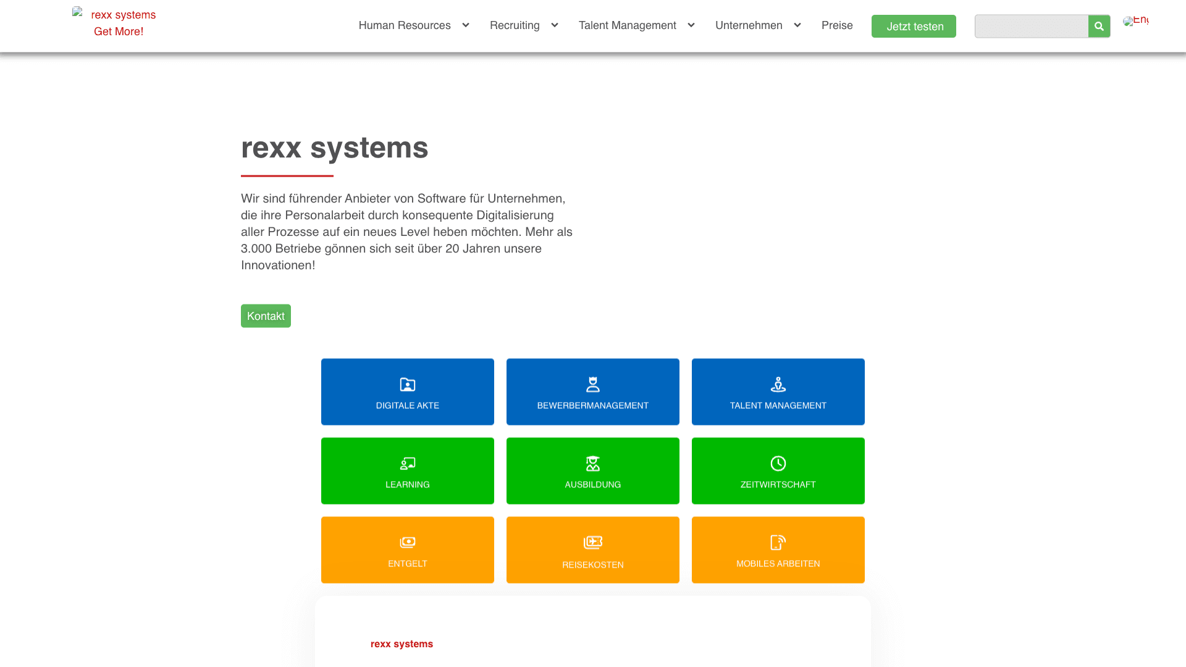The image size is (1186, 667).
Task: Go to the Preise page
Action: tap(837, 25)
